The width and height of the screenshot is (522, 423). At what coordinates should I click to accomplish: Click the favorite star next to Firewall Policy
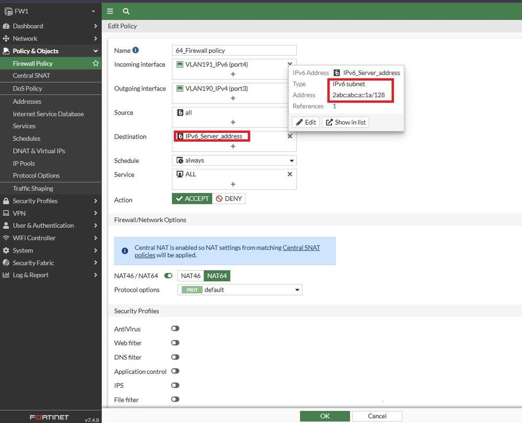click(96, 63)
